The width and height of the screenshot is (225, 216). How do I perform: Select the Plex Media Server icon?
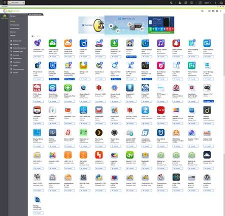tap(99, 133)
